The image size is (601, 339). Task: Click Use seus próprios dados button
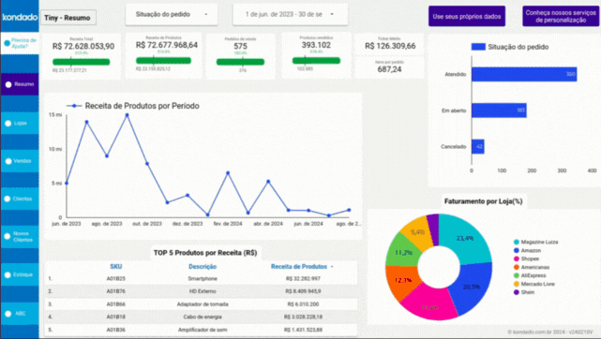[x=467, y=17]
